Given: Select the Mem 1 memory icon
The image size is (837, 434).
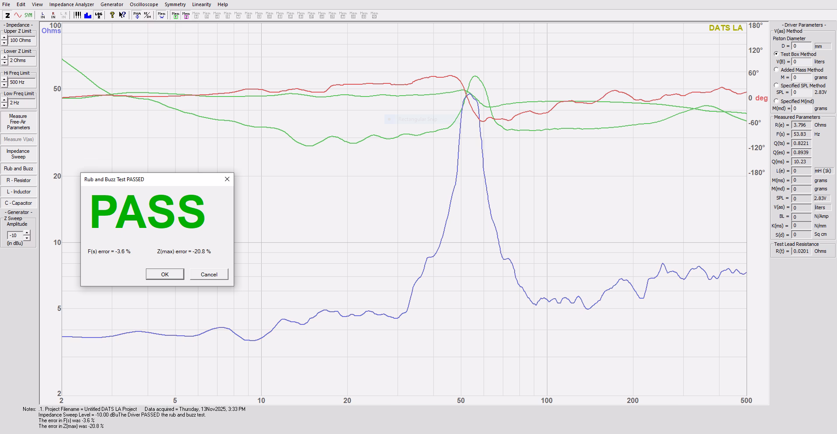Looking at the screenshot, I should [175, 15].
